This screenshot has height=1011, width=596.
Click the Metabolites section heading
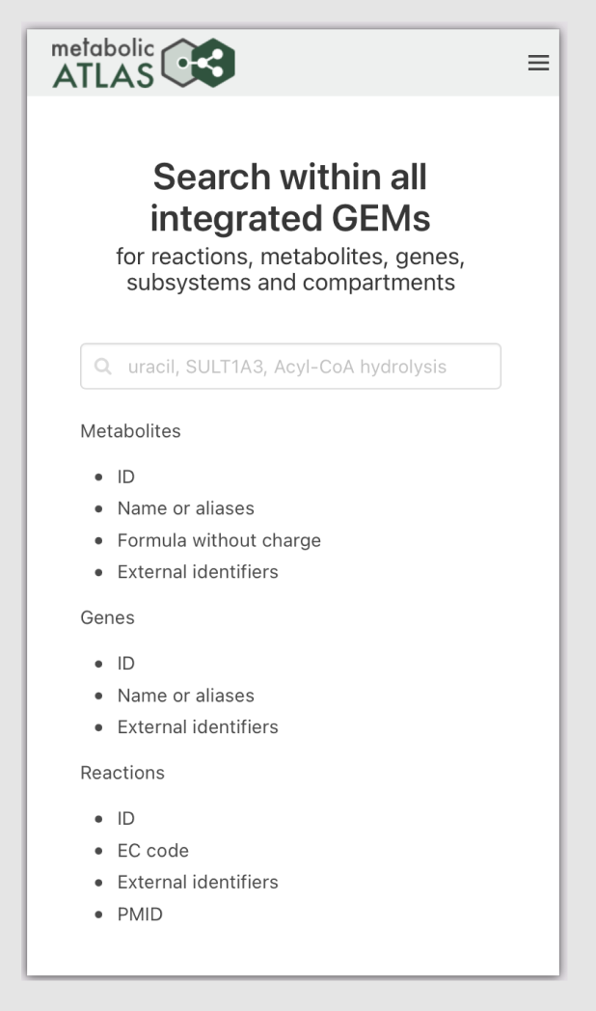tap(131, 431)
